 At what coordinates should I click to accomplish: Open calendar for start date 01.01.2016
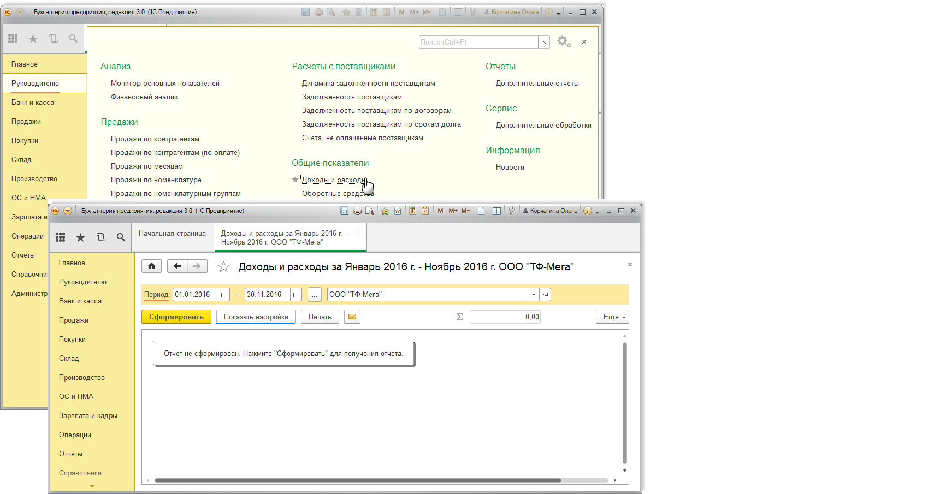click(x=224, y=295)
